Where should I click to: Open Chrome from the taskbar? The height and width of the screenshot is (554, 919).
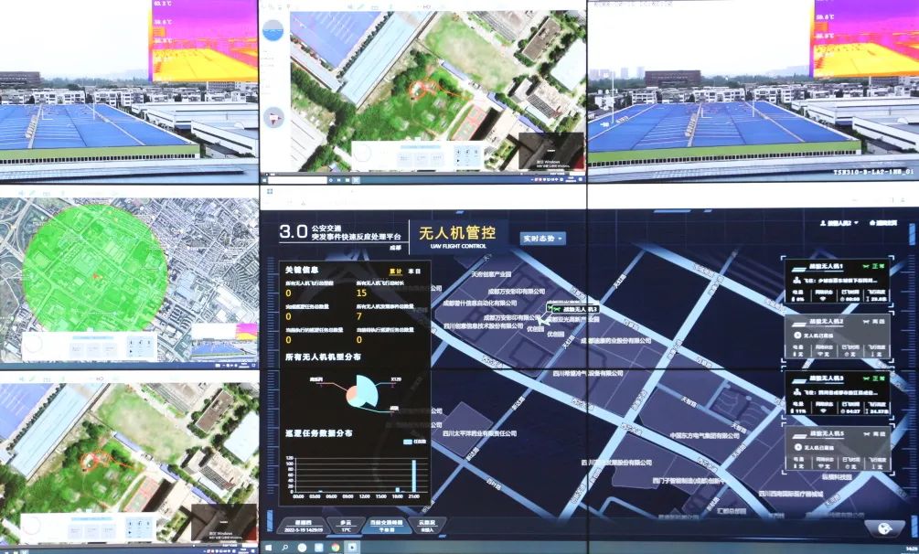coord(336,547)
